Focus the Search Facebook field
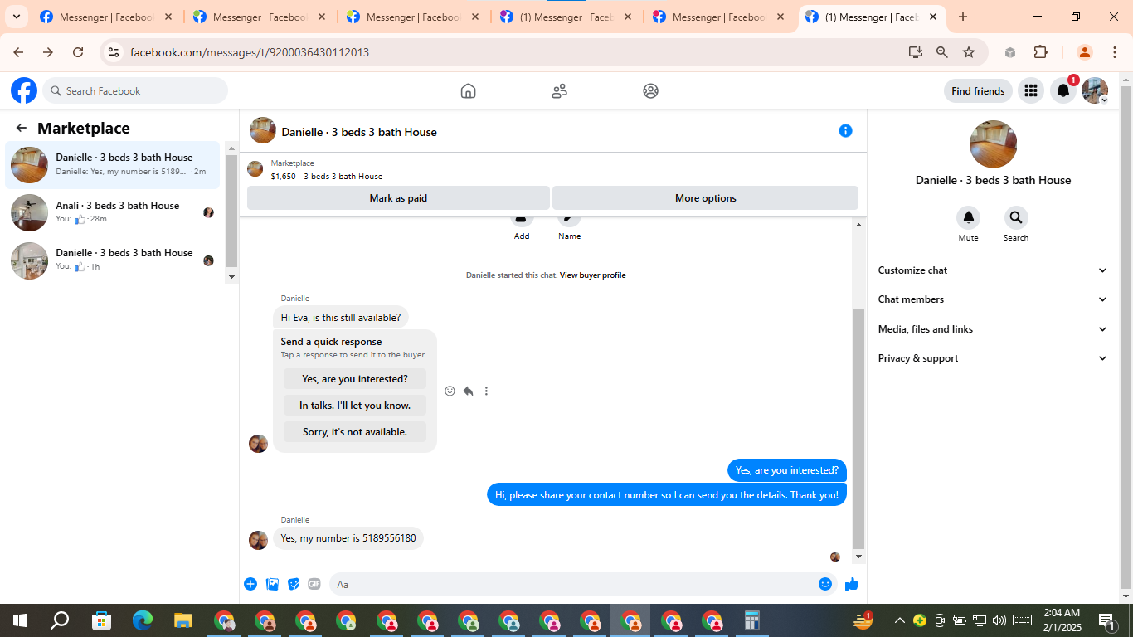This screenshot has width=1133, height=637. tap(135, 91)
